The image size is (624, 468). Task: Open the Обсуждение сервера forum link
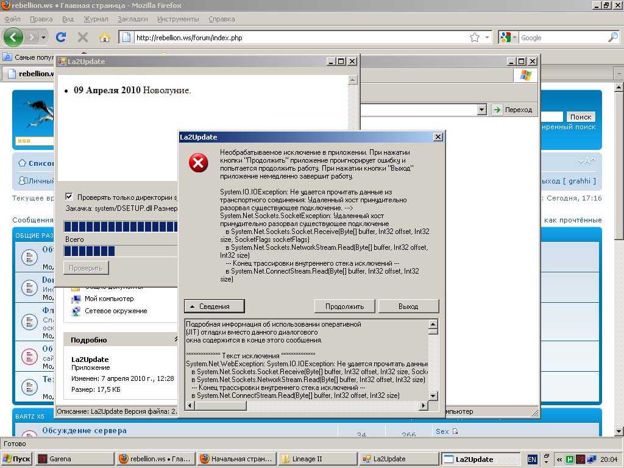tap(84, 430)
